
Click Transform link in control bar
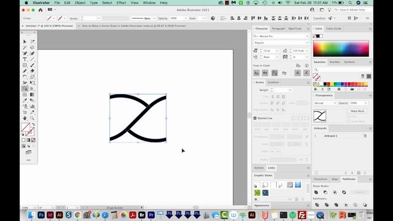tap(319, 18)
